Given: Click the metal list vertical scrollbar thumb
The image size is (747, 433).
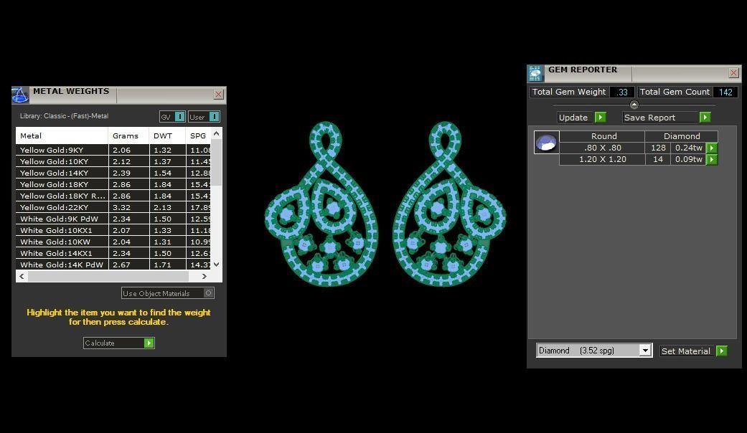Looking at the screenshot, I should tap(216, 162).
